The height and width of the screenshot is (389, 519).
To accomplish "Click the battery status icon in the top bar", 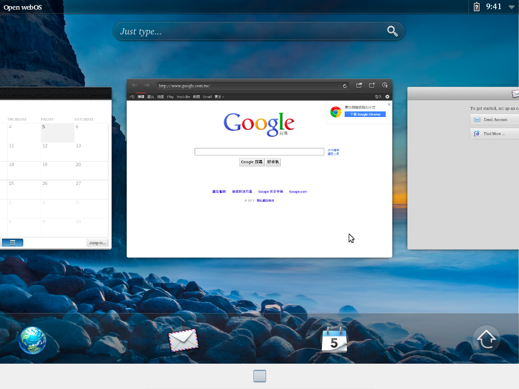I will pyautogui.click(x=476, y=7).
